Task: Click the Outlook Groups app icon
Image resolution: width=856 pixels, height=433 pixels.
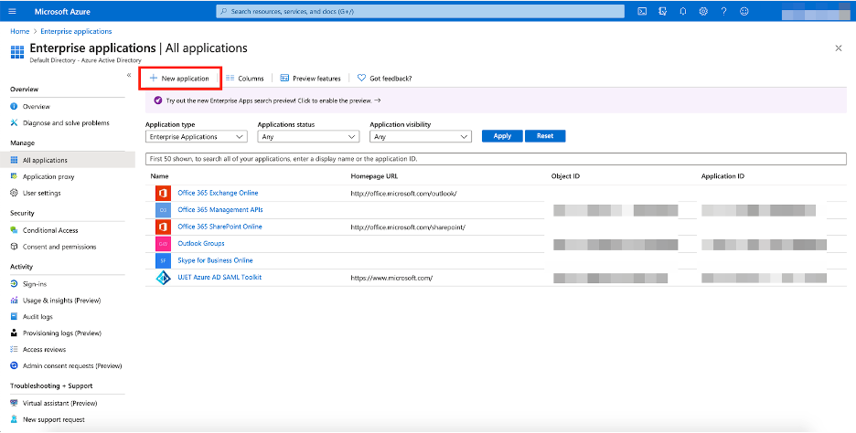Action: [x=163, y=244]
